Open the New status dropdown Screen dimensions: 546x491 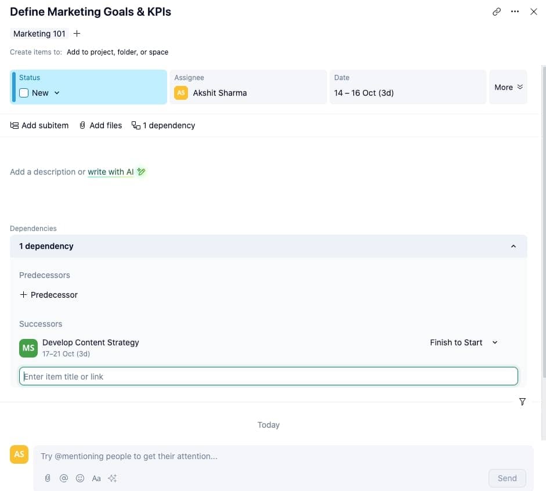pyautogui.click(x=56, y=92)
